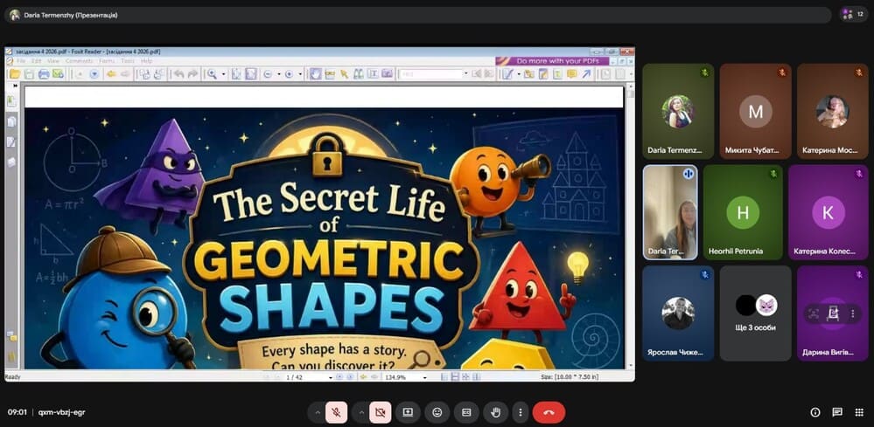Switch to single page layout in status bar

[444, 377]
